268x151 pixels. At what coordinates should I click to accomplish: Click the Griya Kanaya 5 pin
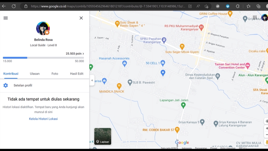pos(202,122)
